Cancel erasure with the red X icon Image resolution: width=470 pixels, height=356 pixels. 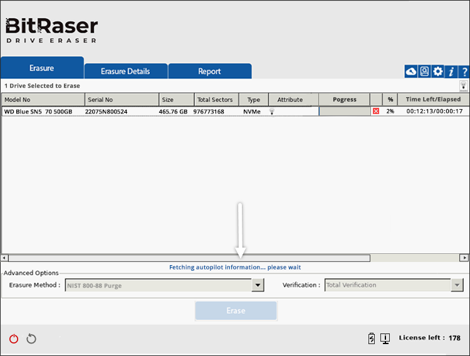pos(376,111)
